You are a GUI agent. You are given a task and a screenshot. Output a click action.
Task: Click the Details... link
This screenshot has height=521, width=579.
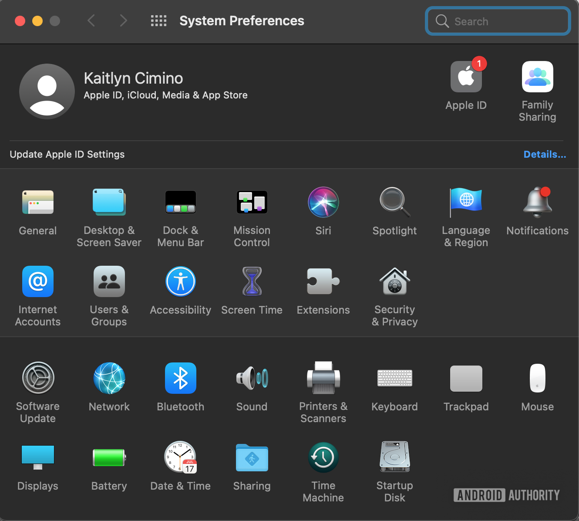click(x=545, y=155)
